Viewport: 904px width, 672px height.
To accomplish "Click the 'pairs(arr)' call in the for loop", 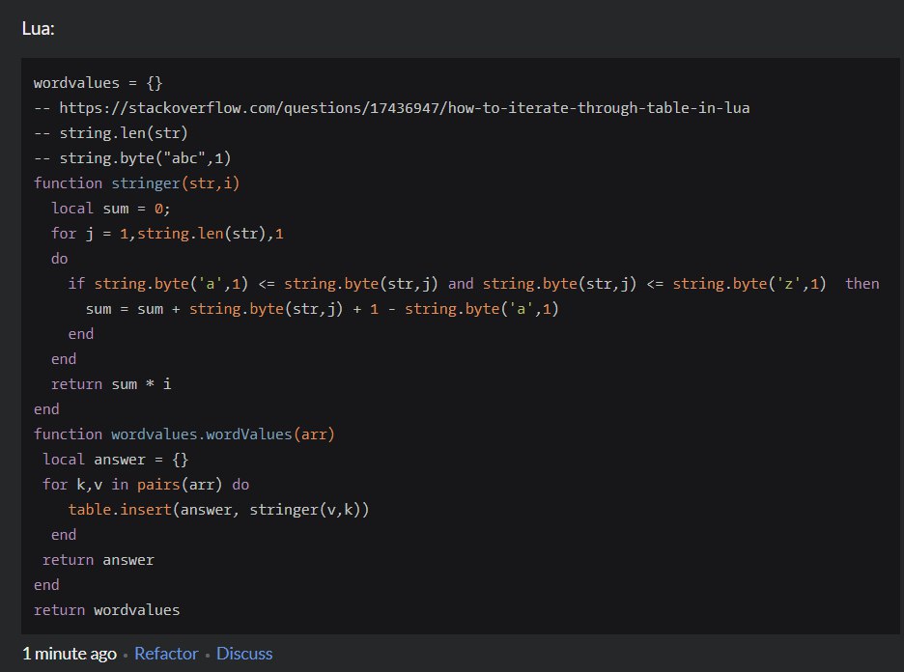I will coord(180,485).
